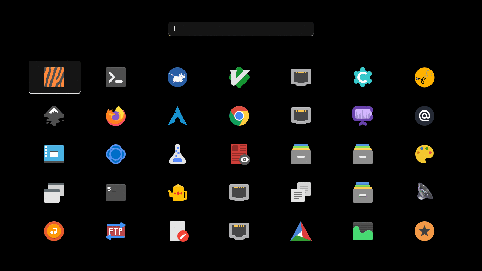482x271 pixels.
Task: Launch the Firefox browser
Action: coord(116,116)
